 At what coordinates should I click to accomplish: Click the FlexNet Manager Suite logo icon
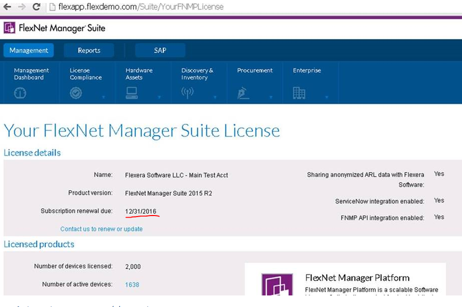click(x=10, y=28)
